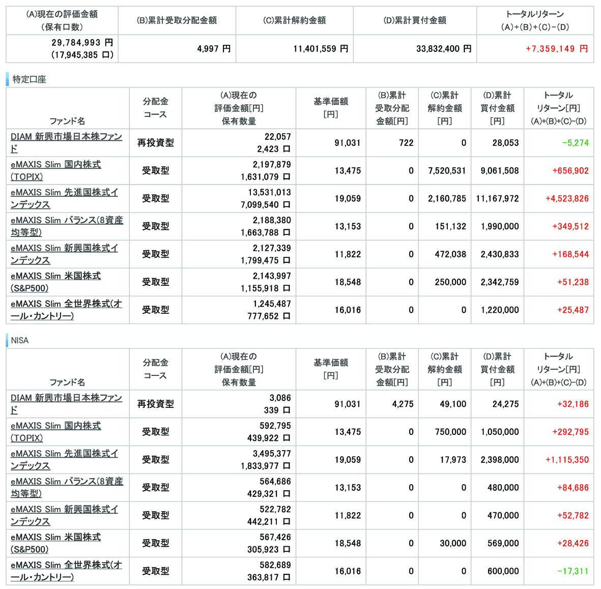Select the 1,990,000 purchase amount
Screen dimensions: 601x589
(x=500, y=226)
